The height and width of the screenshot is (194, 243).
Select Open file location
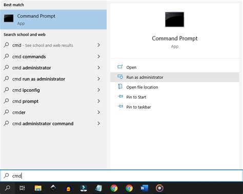click(175, 87)
